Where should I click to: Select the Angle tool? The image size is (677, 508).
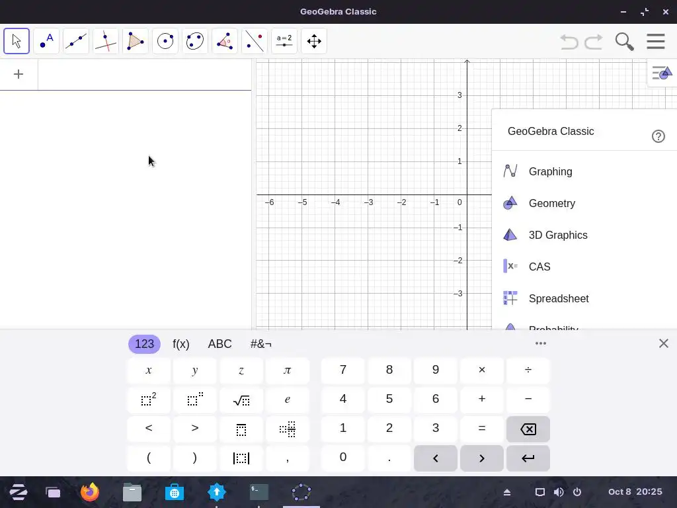pos(225,41)
